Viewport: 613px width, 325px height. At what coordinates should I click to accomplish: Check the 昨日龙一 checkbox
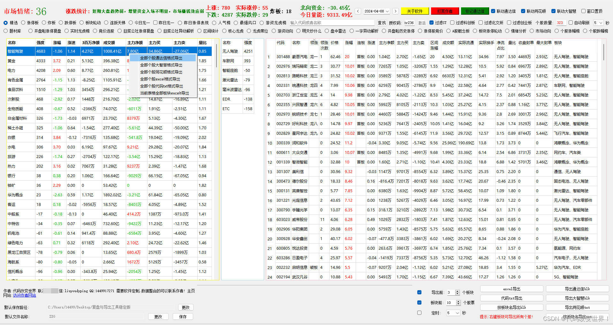pos(155,23)
